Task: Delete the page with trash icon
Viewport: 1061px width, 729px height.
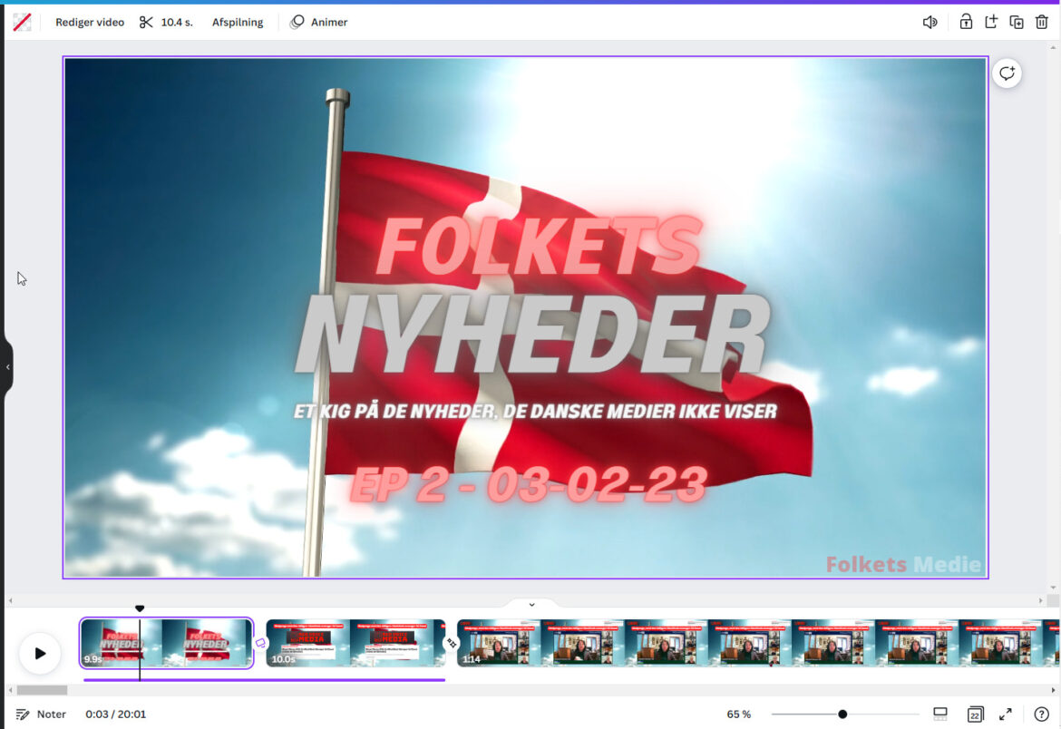Action: tap(1042, 23)
